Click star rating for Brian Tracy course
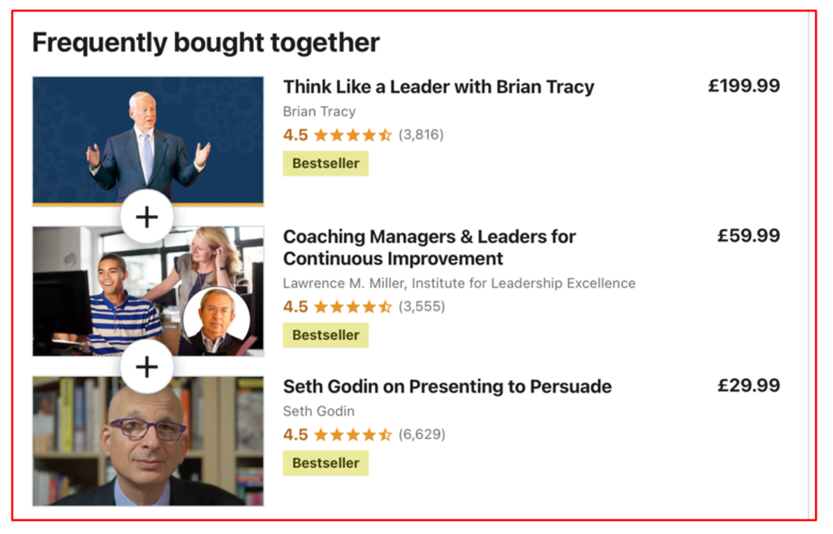833x534 pixels. point(352,135)
